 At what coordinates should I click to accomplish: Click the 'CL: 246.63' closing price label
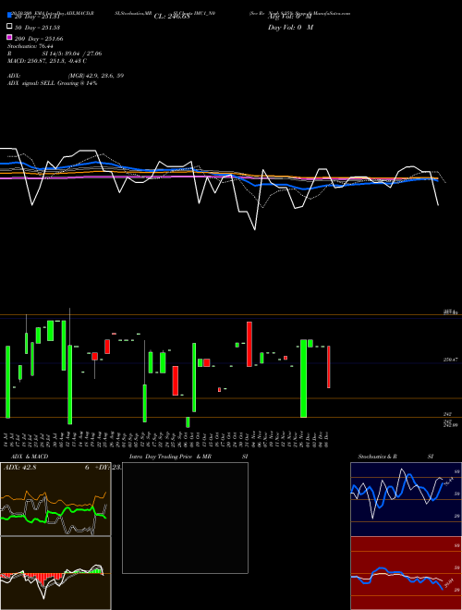click(x=172, y=17)
